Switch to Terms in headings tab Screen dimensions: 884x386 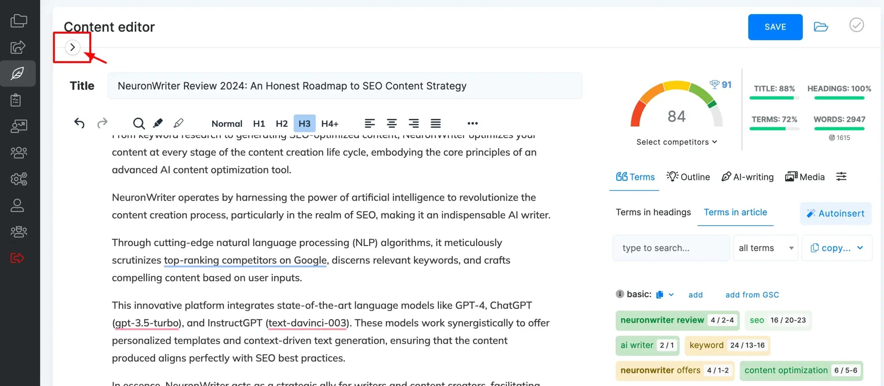653,212
